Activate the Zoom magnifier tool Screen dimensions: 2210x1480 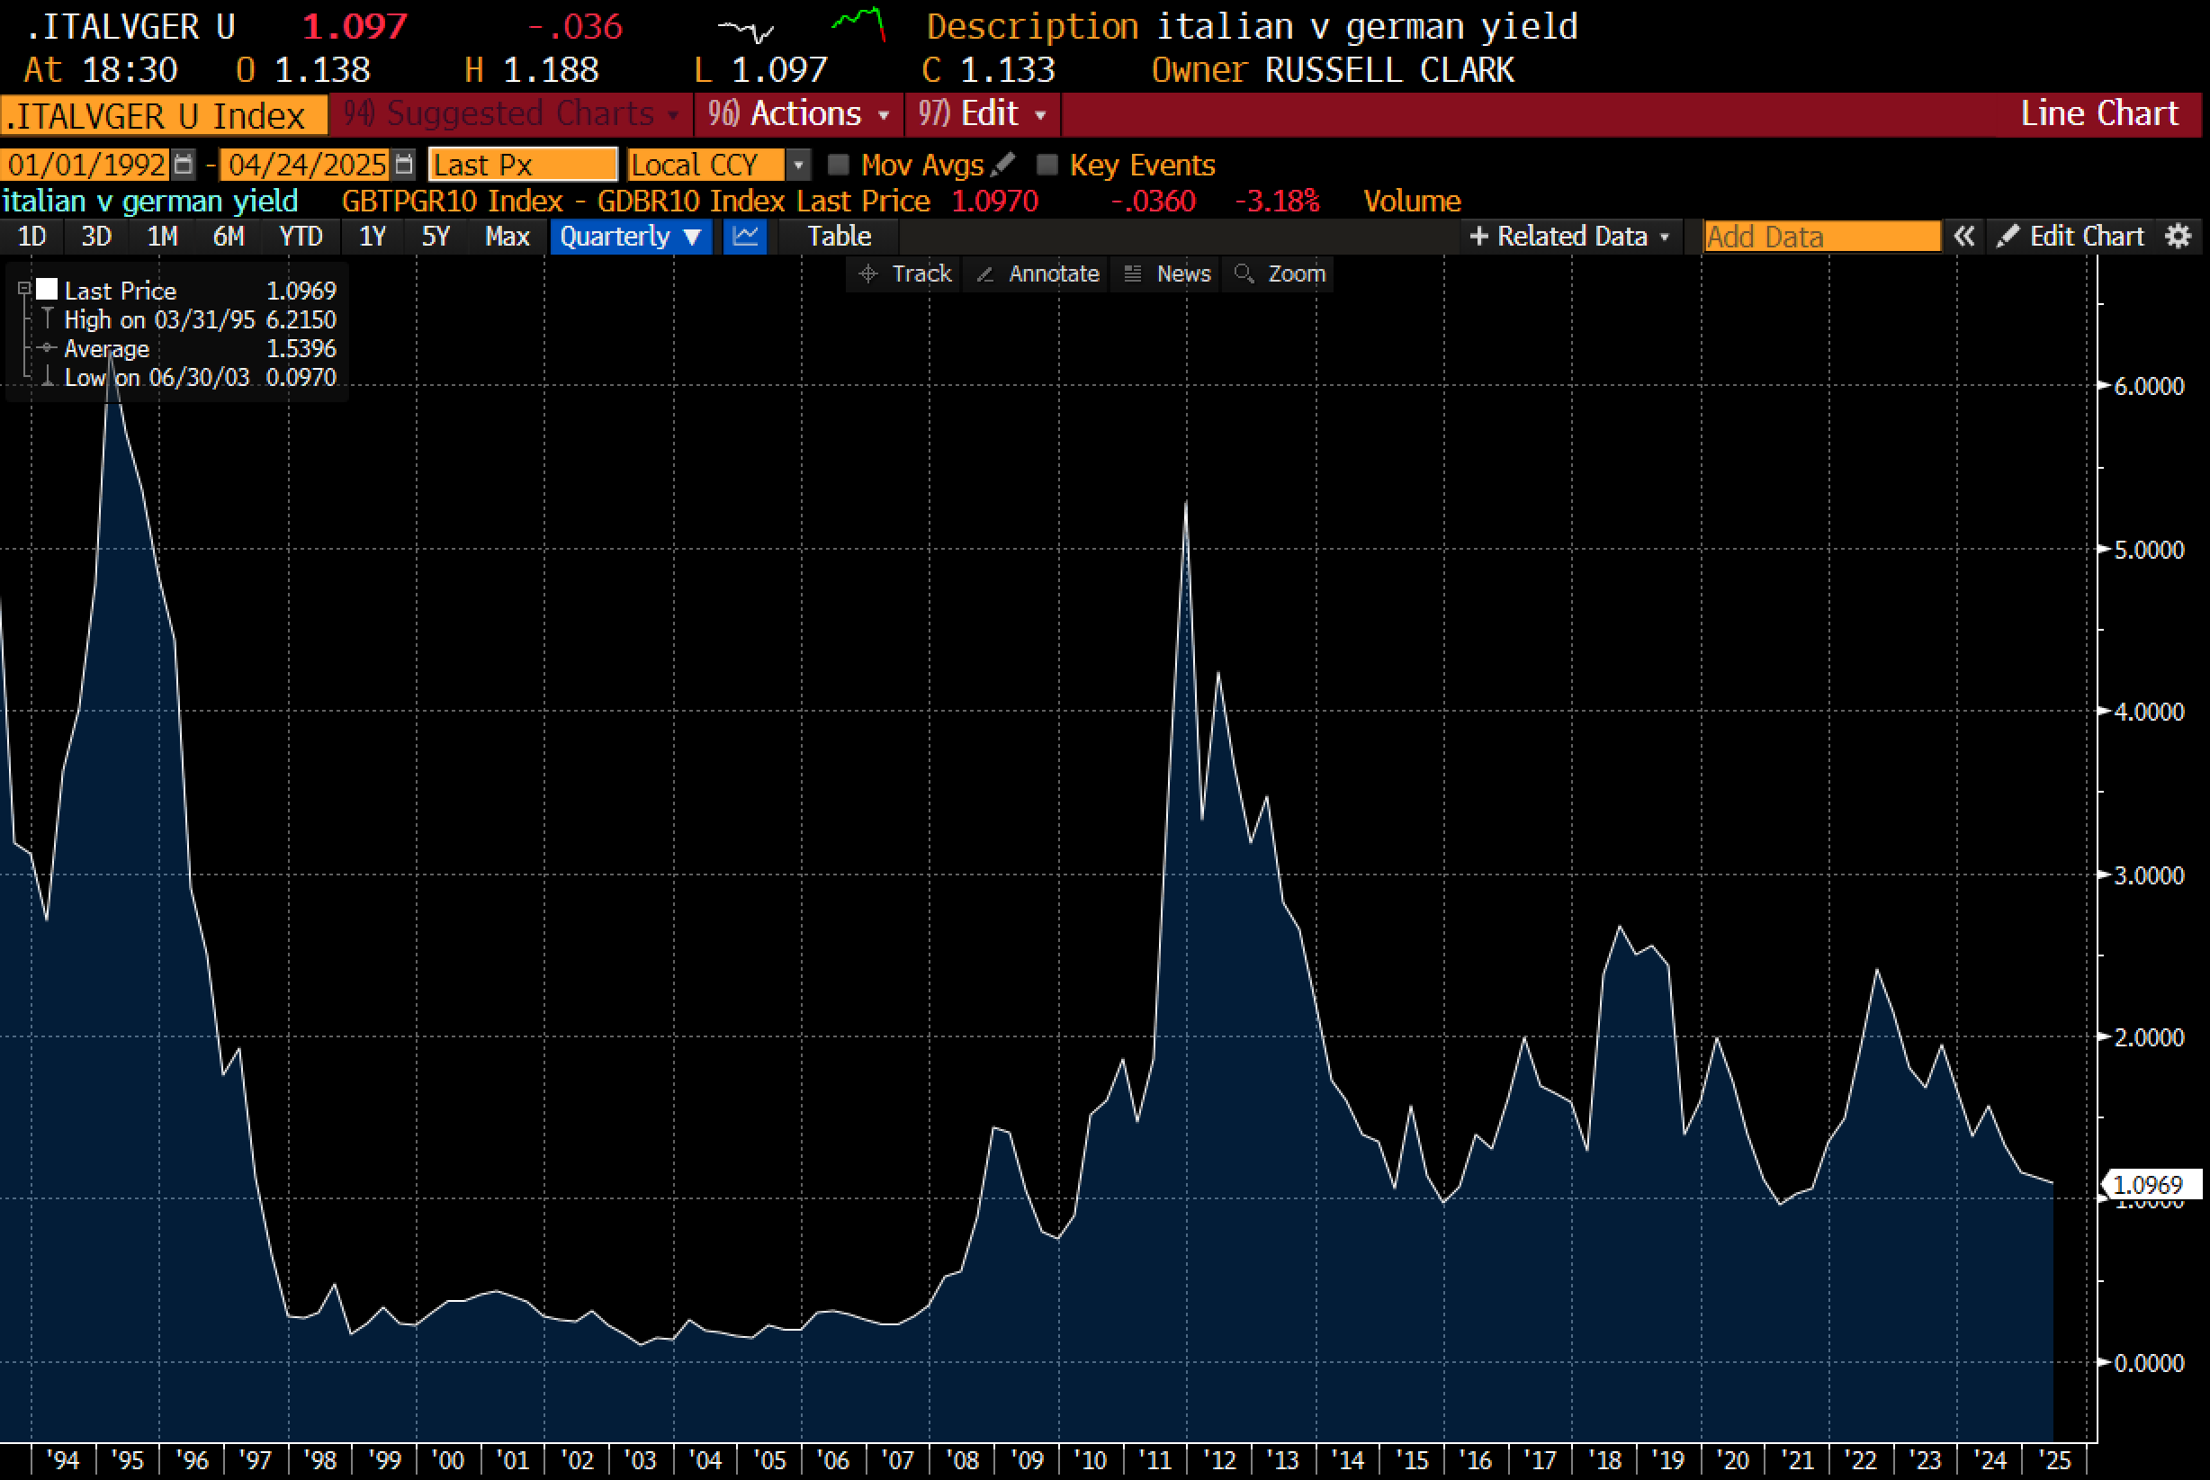pyautogui.click(x=1280, y=274)
